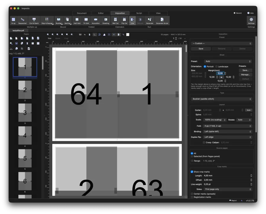Click the crop marks Offset stepper
Image resolution: width=266 pixels, height=214 pixels.
(x=251, y=180)
